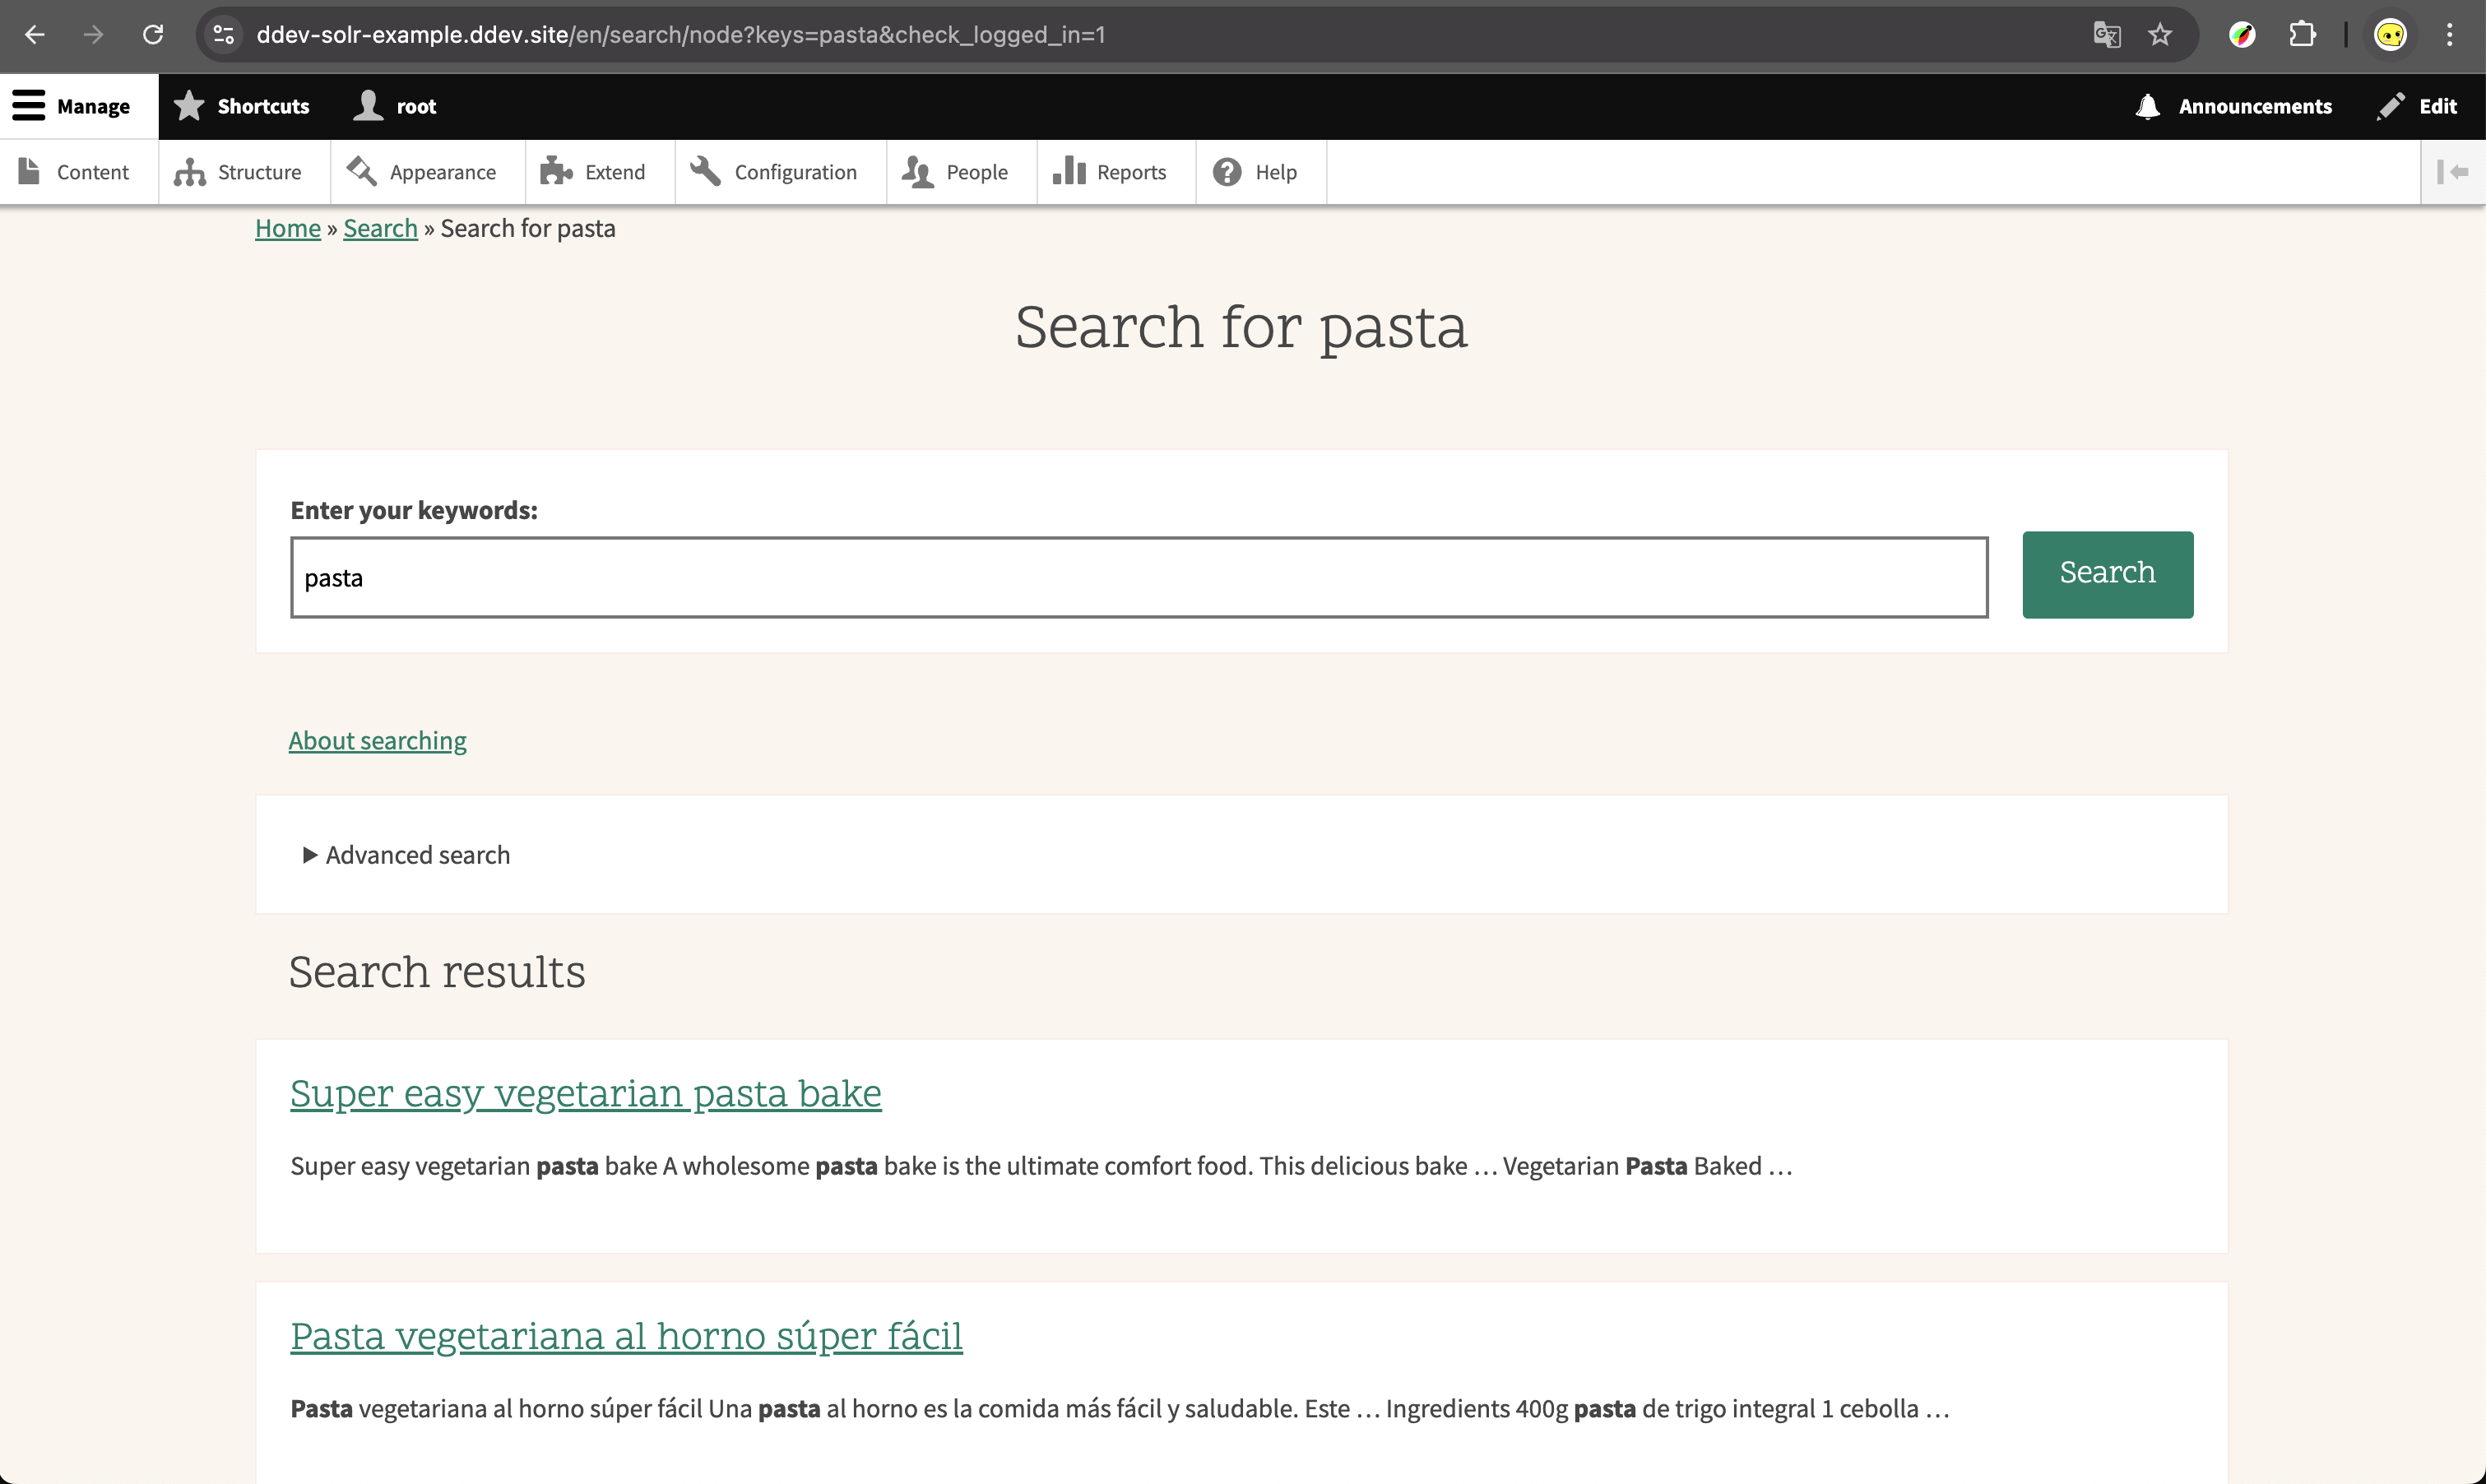Open the Structure admin menu
The image size is (2486, 1484).
point(240,172)
